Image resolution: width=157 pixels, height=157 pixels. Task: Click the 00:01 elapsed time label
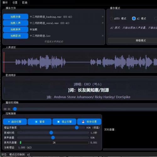pyautogui.click(x=7, y=109)
